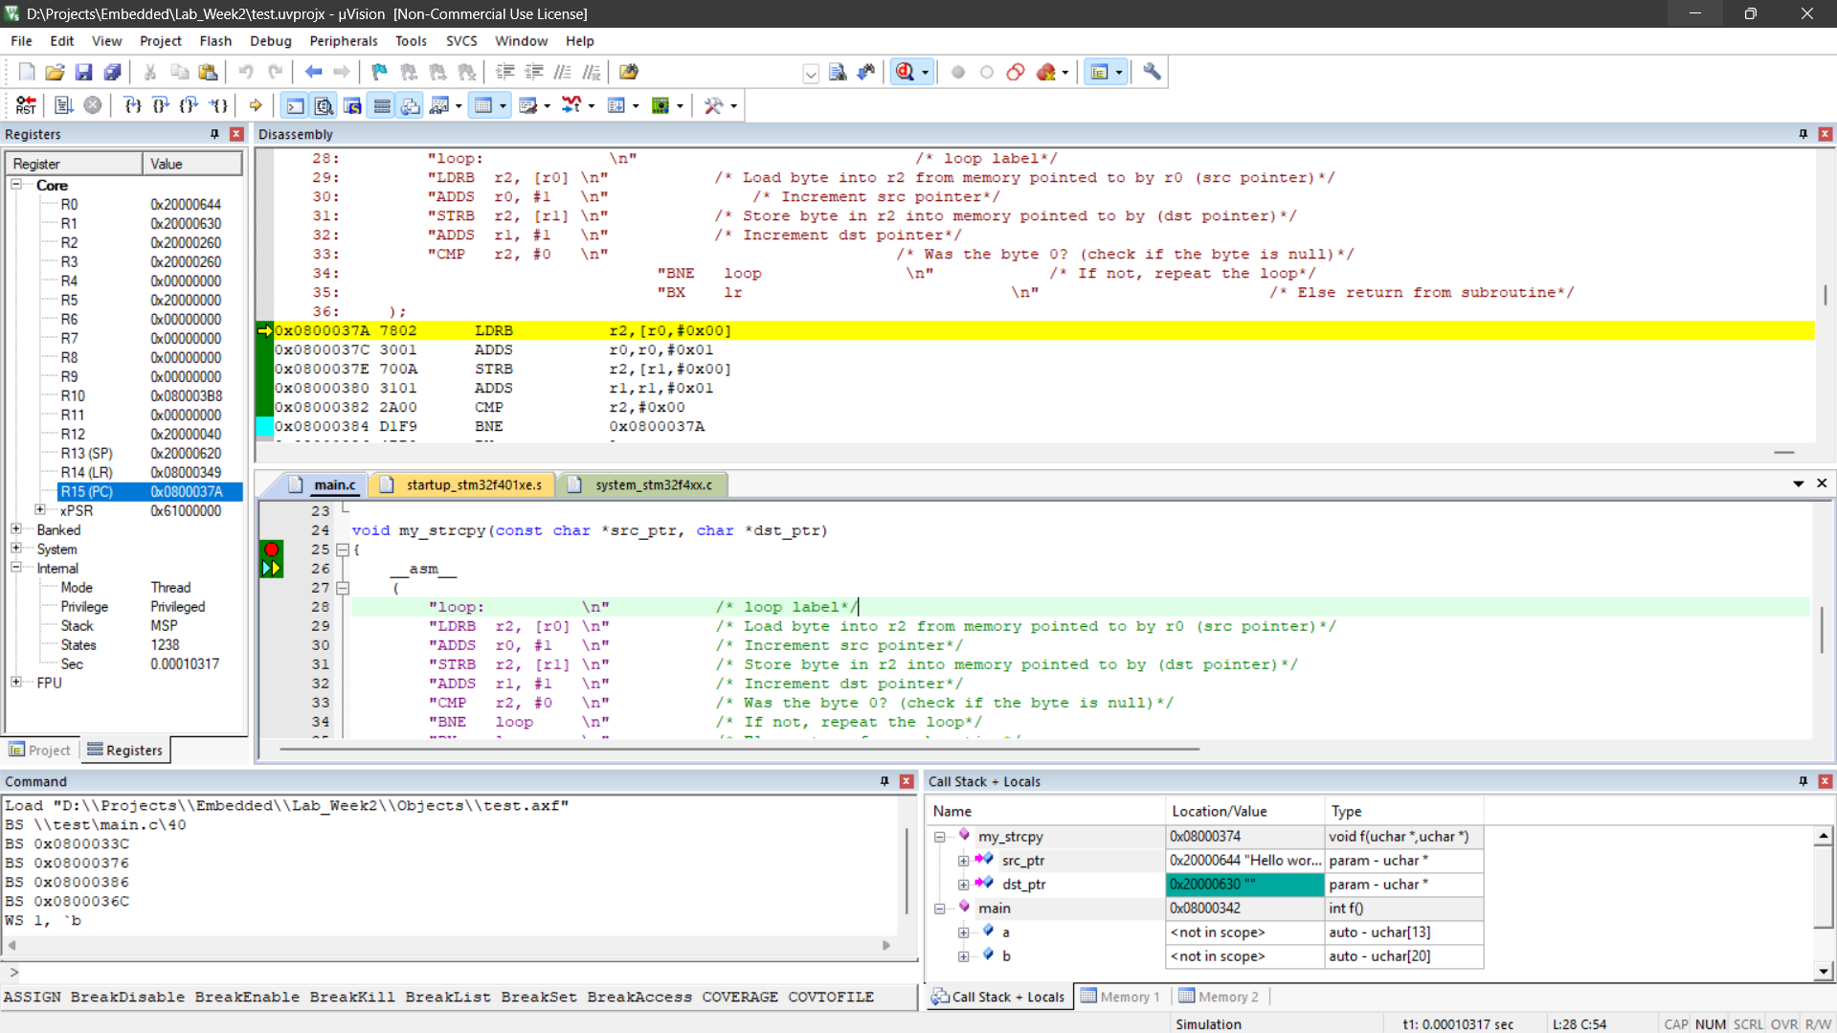Click the Show Next Statement arrow icon
Screen dimensions: 1837x1033
point(256,105)
